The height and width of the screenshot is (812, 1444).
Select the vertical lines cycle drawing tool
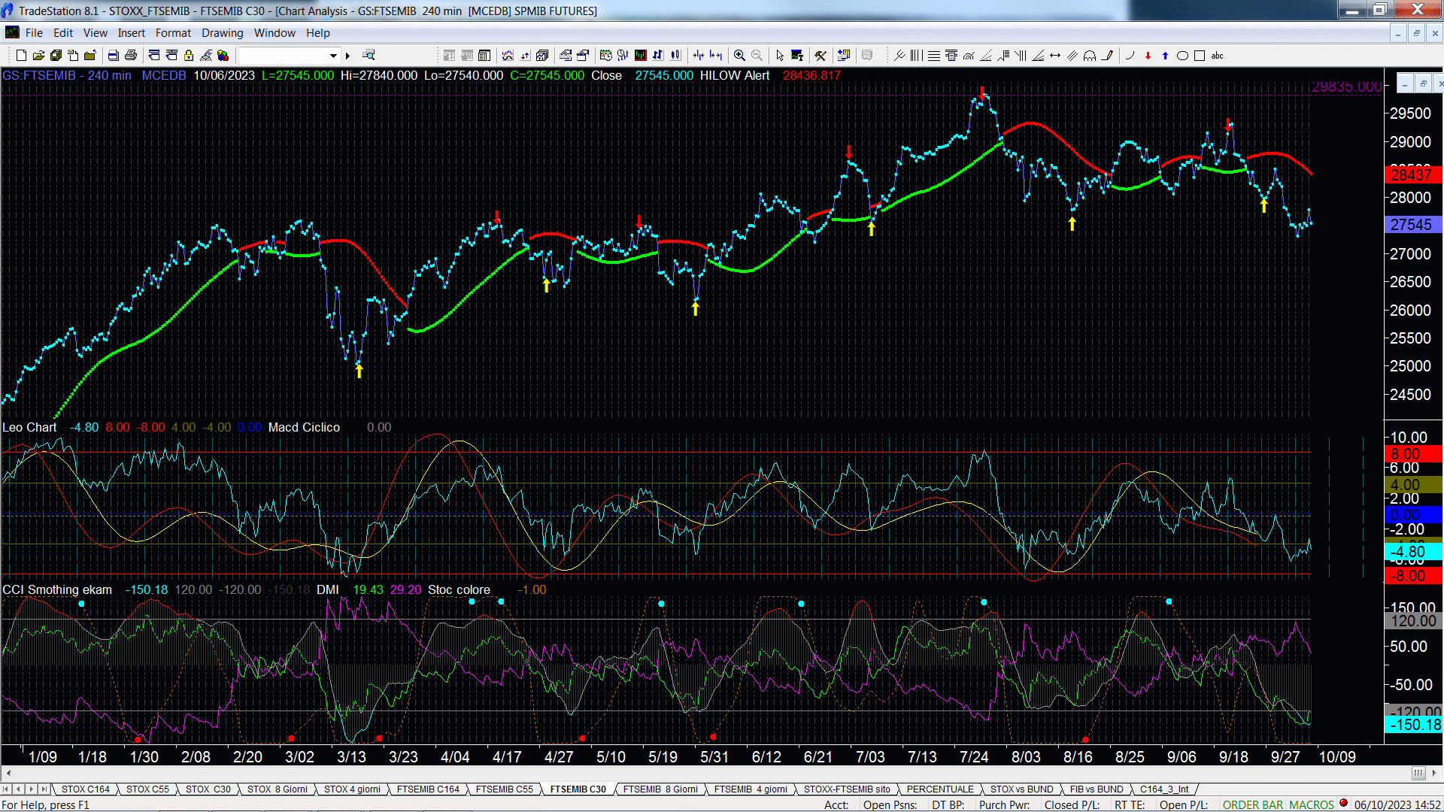(916, 56)
